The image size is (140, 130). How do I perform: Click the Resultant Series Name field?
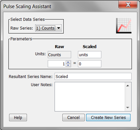click(x=93, y=76)
